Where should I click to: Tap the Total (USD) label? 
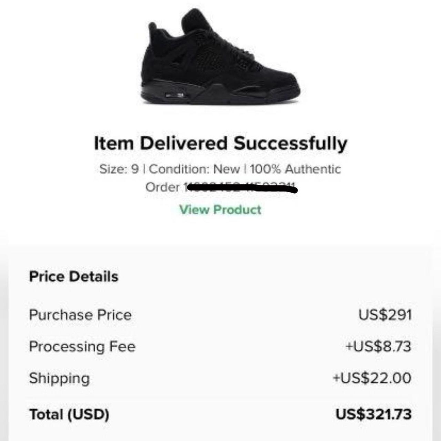click(x=69, y=414)
